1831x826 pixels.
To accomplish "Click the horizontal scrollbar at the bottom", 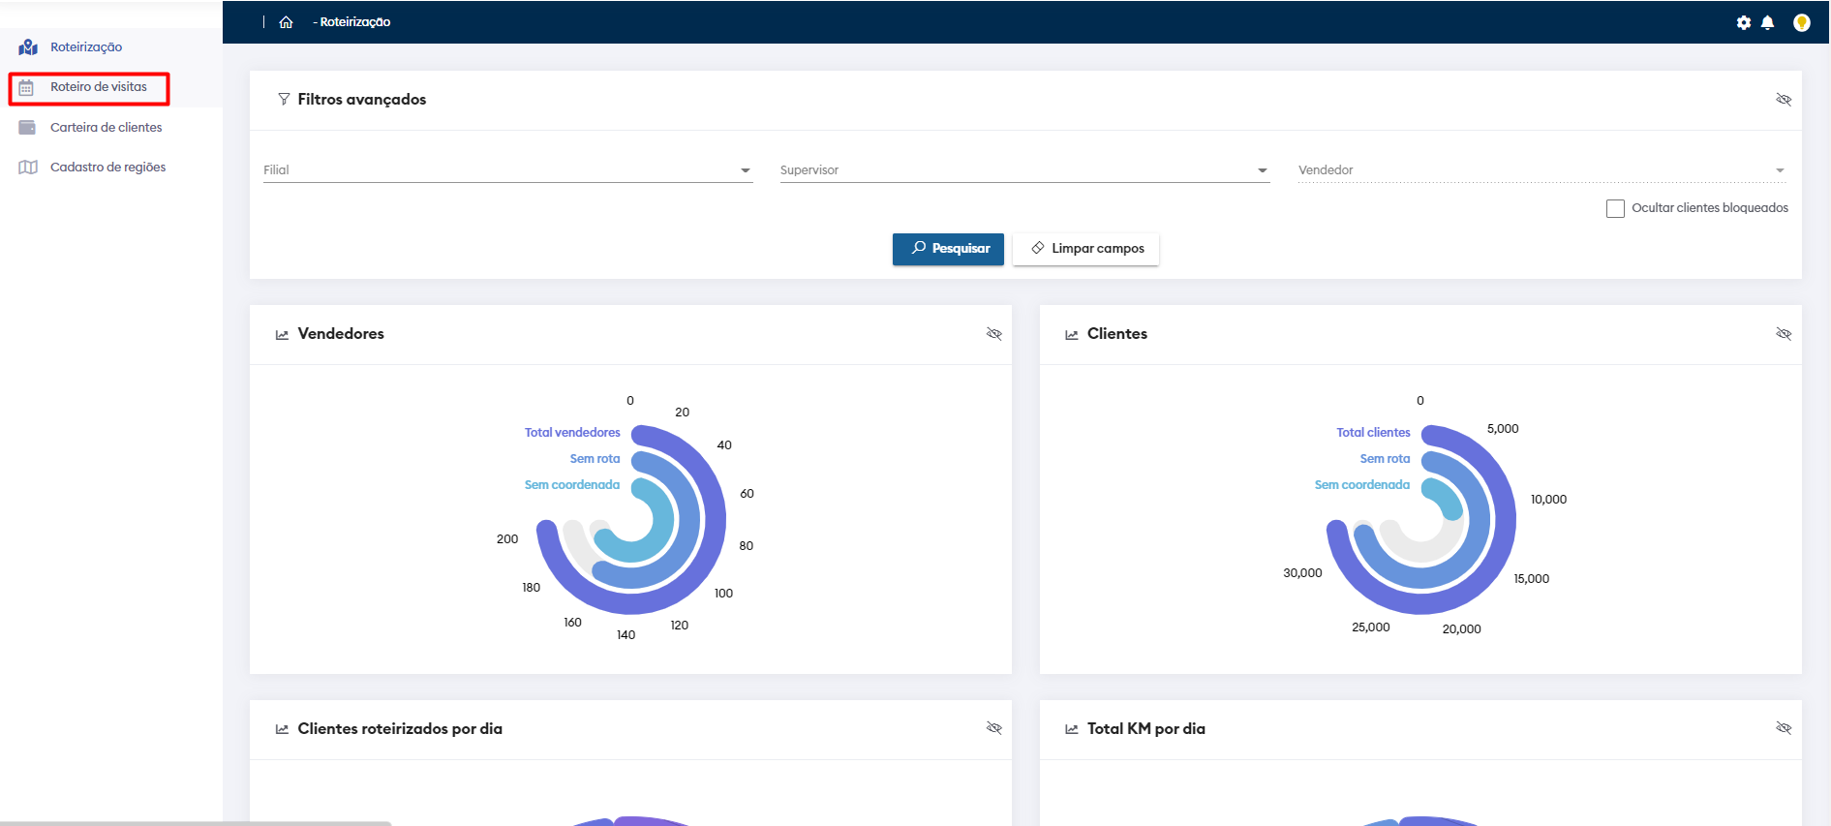I will click(194, 822).
